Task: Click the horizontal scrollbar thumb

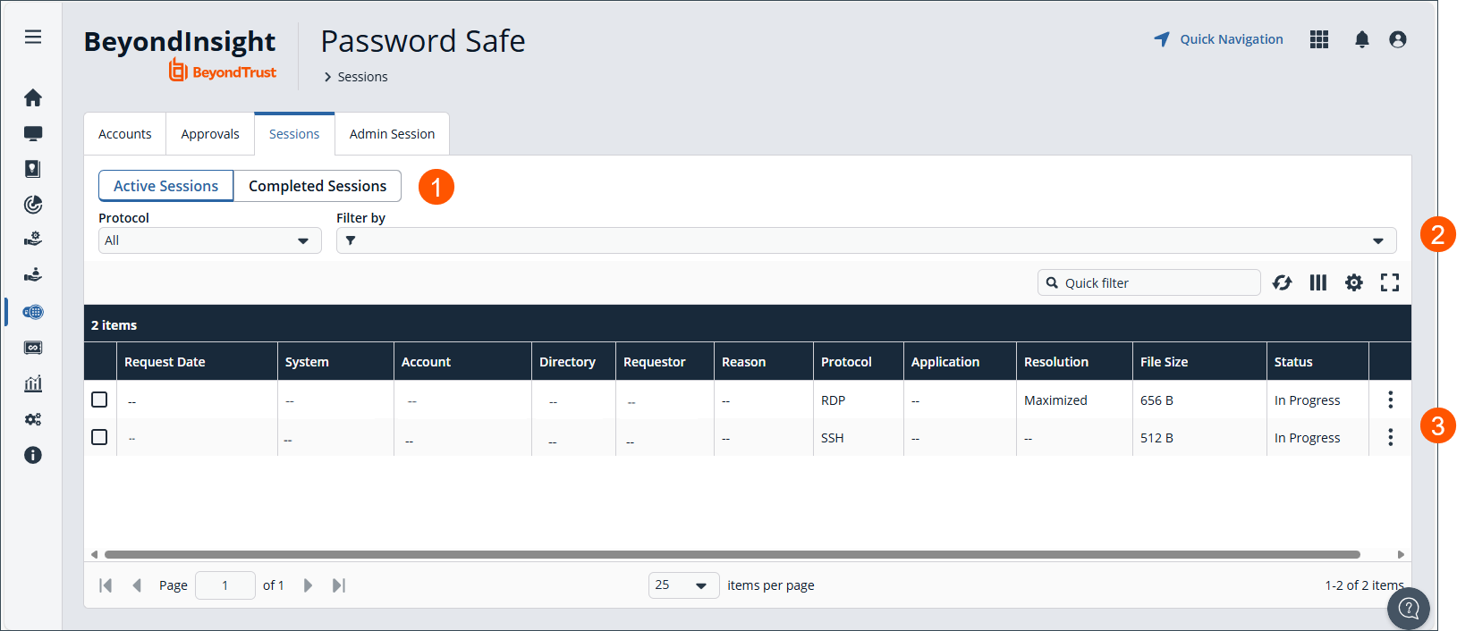Action: pos(733,554)
